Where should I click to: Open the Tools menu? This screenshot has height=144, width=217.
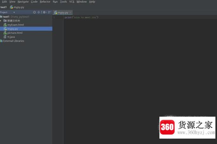point(63,2)
